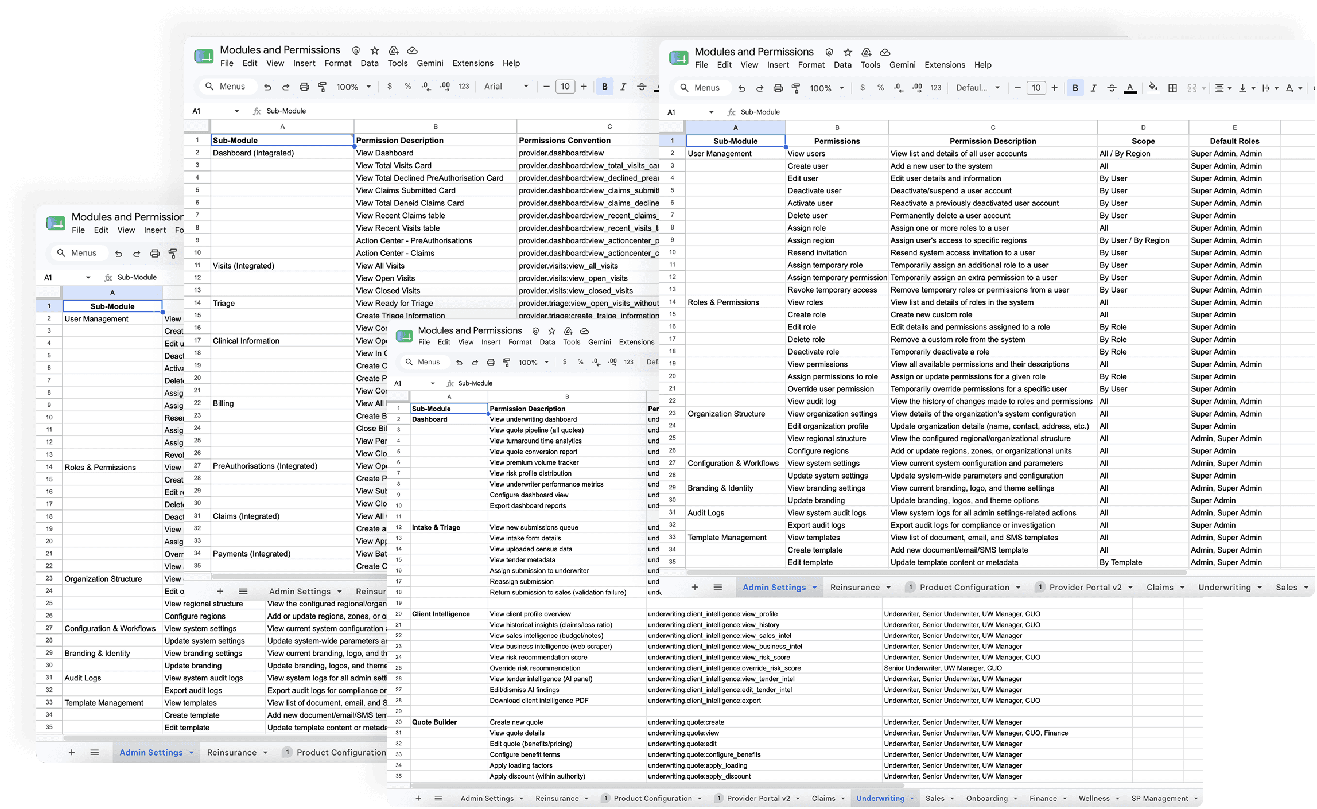
Task: Open text wrapping dropdown in Scope-column window
Action: click(x=1270, y=88)
